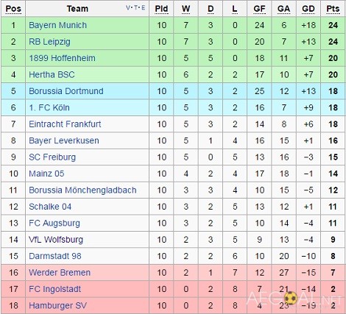Select Bayer Leverkusen in the table

click(64, 140)
